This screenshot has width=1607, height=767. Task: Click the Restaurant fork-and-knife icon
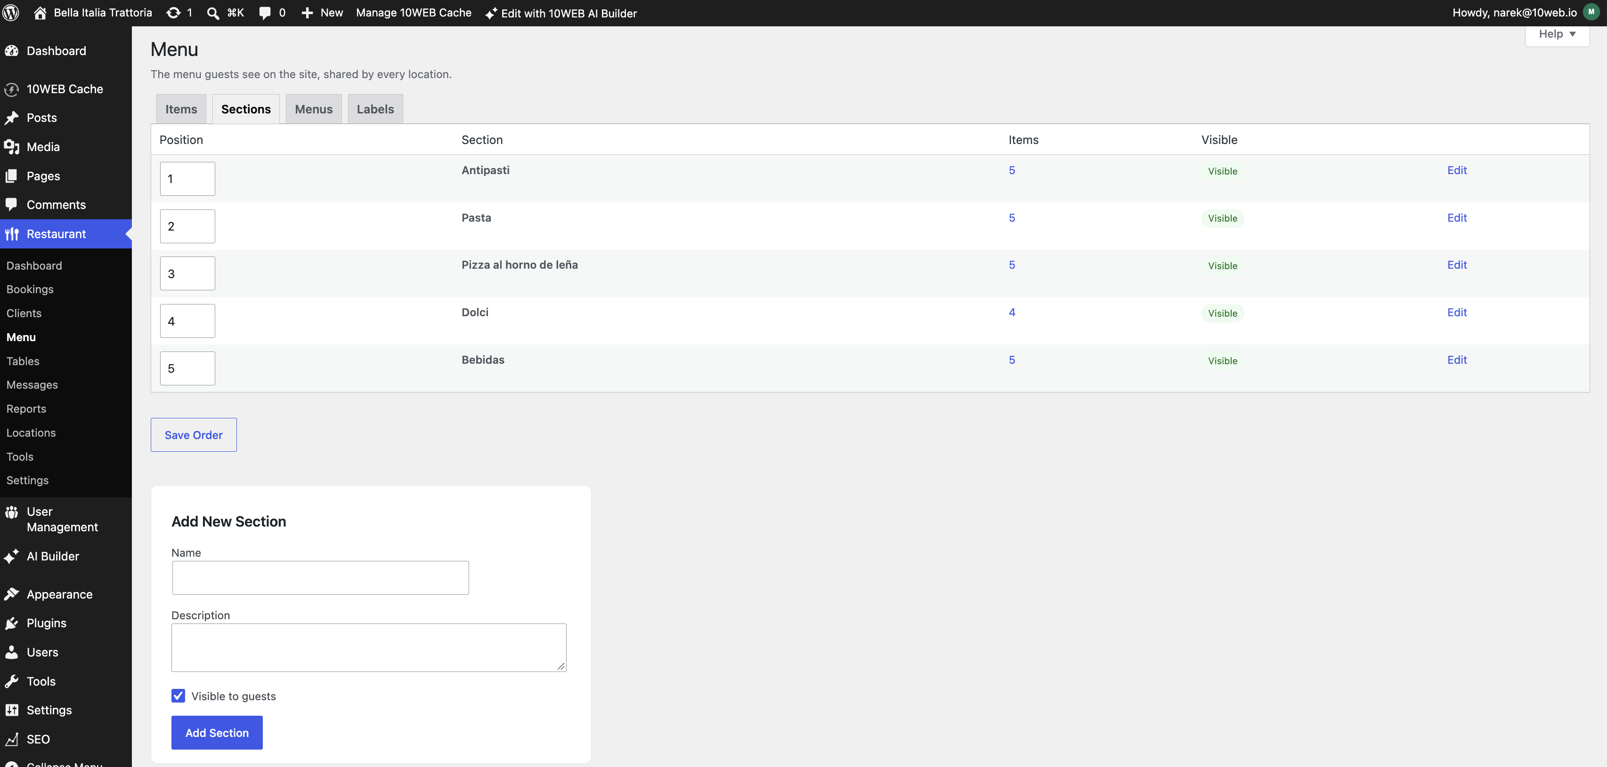coord(12,234)
